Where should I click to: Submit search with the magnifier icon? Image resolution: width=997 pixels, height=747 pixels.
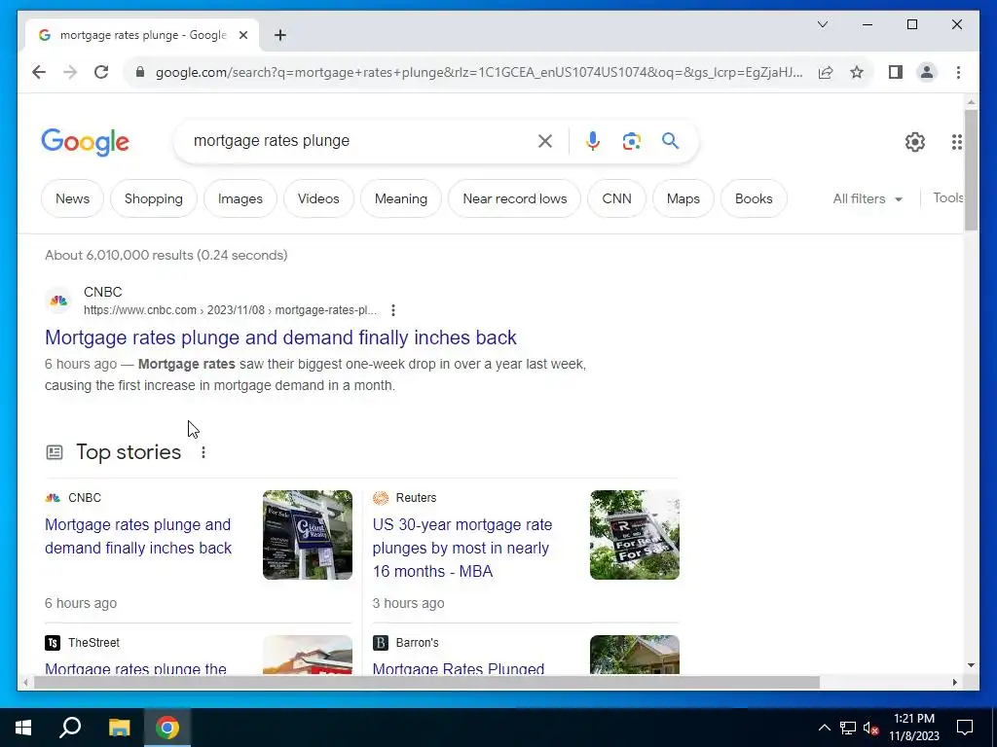coord(670,140)
